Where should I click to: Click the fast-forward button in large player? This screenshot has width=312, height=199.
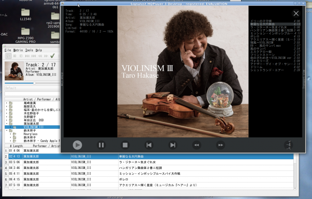click(220, 145)
